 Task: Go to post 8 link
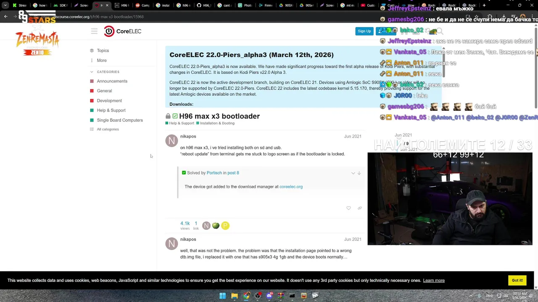coord(233,173)
